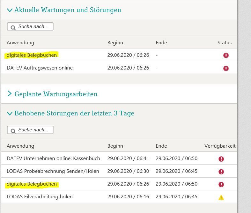Click magnifier icon in current disruptions search
Image resolution: width=251 pixels, height=213 pixels.
click(x=13, y=27)
